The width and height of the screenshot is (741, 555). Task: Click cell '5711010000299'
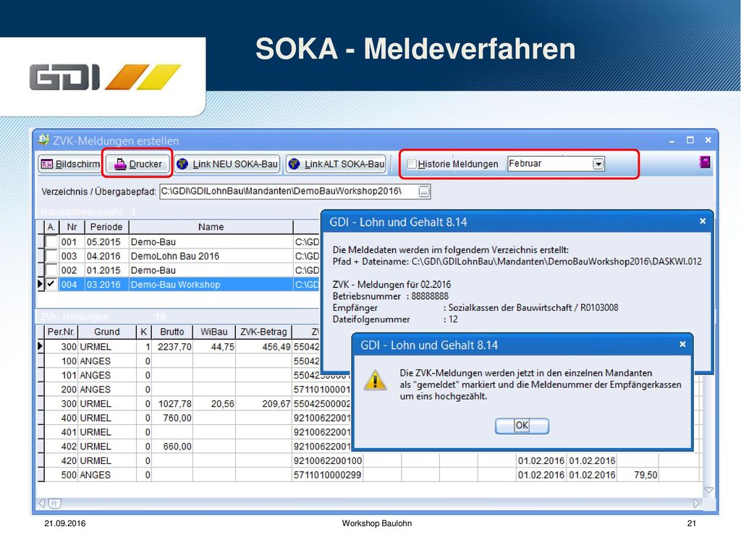328,475
